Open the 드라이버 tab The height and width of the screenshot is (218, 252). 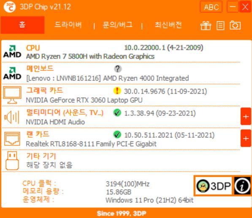pos(68,25)
